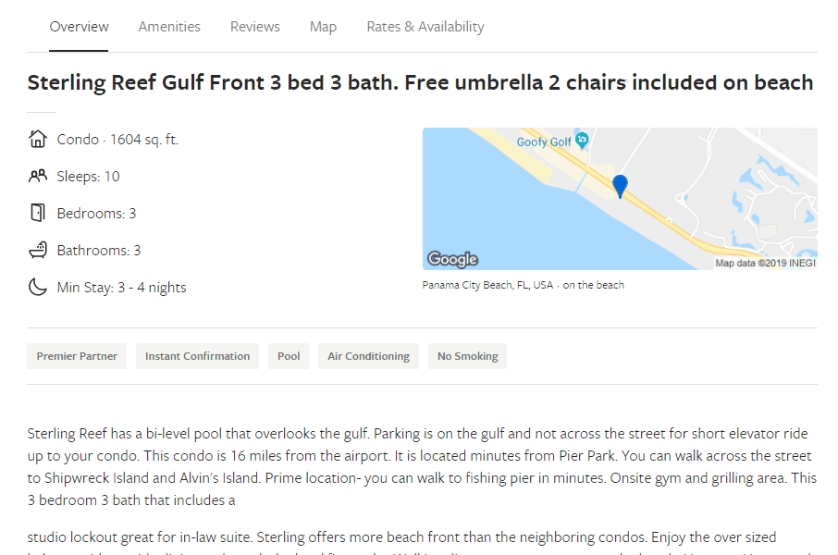
Task: Click the house icon beside Condo
Action: (37, 139)
